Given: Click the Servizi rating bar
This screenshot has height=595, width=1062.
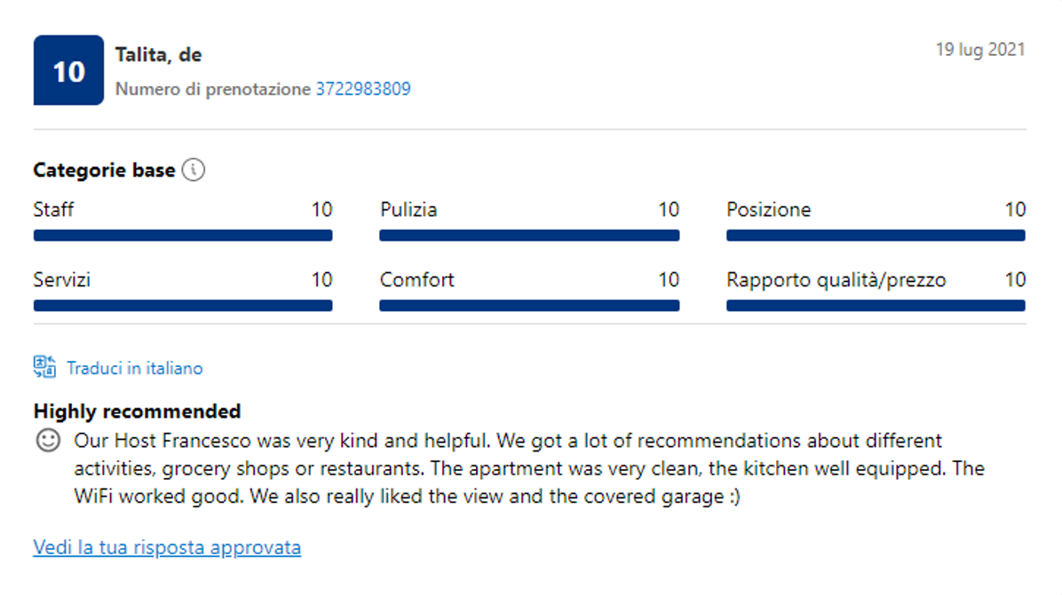Looking at the screenshot, I should [183, 306].
